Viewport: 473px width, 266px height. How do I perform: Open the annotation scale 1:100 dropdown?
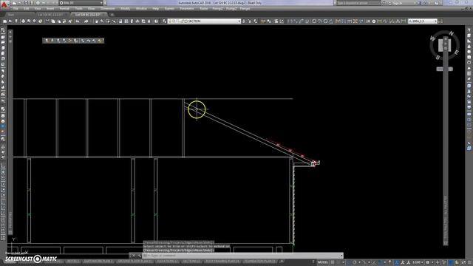point(418,262)
